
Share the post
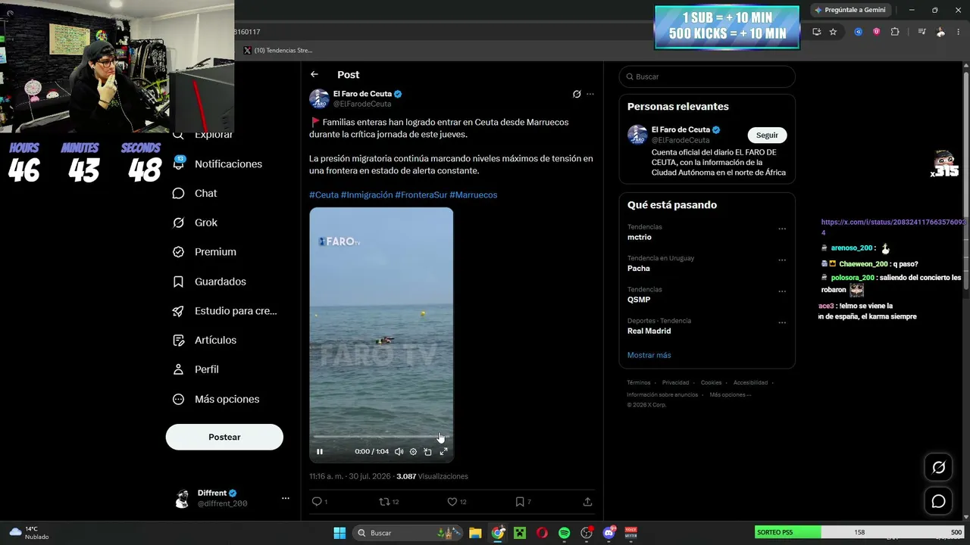(587, 501)
